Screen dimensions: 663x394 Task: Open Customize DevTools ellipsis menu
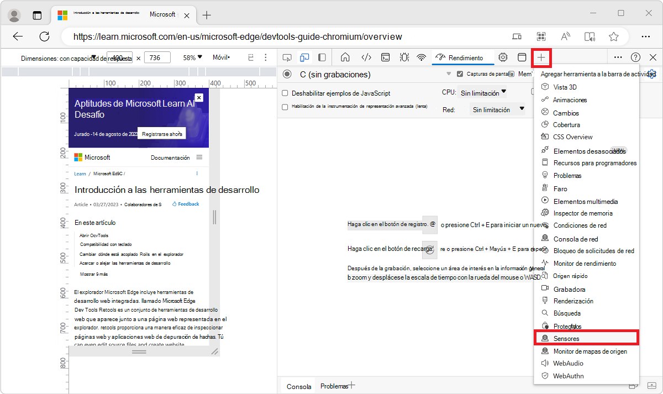pos(618,57)
